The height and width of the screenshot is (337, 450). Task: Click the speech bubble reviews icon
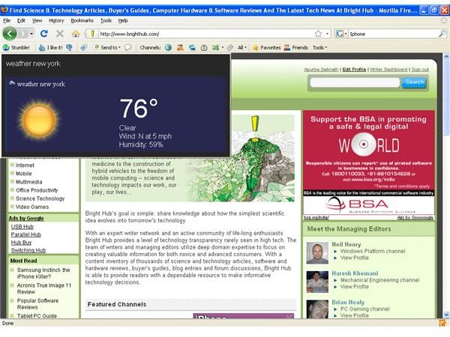coord(128,48)
